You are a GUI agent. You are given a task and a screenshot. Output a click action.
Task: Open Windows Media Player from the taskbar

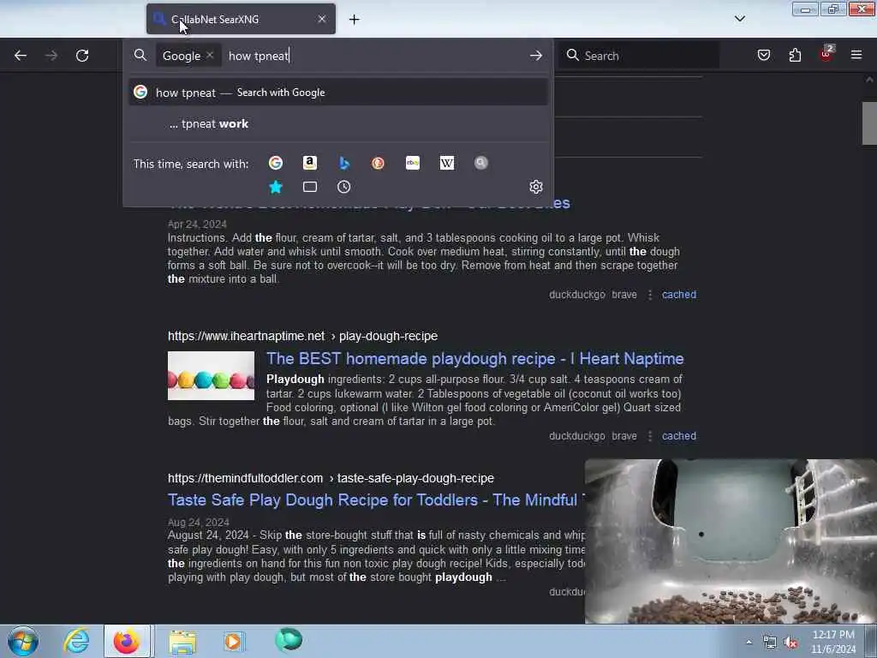[234, 641]
